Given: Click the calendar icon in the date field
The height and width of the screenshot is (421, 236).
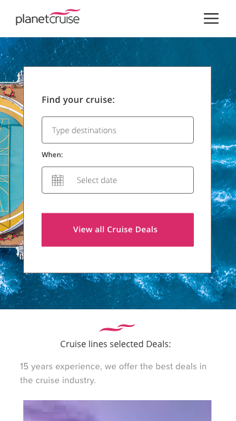Looking at the screenshot, I should (58, 180).
